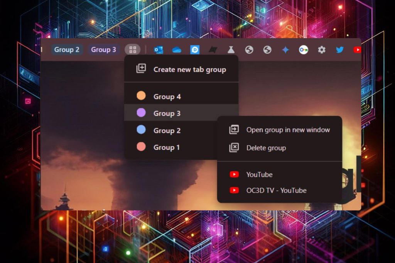
Task: Click the lab flask bookmark icon
Action: (231, 50)
